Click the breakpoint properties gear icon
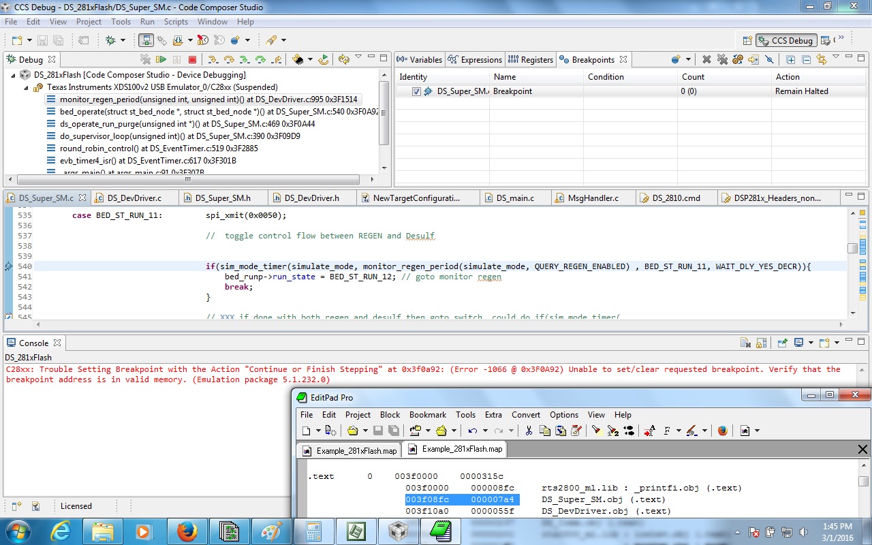This screenshot has width=872, height=545. (x=738, y=59)
